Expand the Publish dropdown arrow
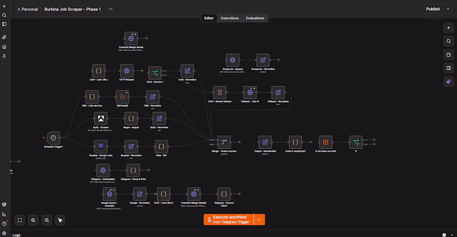Image resolution: width=457 pixels, height=237 pixels. pos(448,9)
